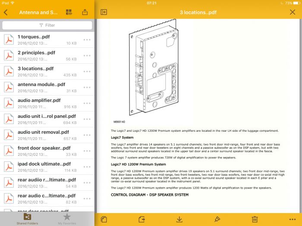The width and height of the screenshot is (302, 226).
Task: Open the QR/view mode icon in header
Action: click(x=69, y=12)
